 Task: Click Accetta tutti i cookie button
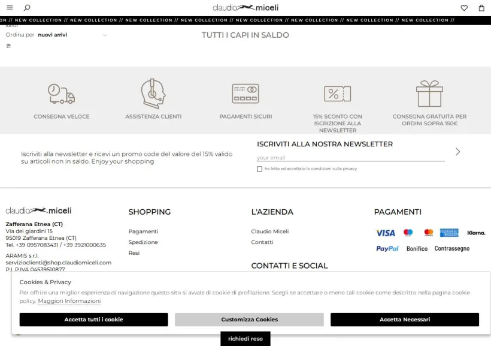(93, 320)
